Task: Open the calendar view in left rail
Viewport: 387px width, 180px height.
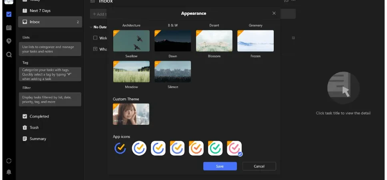Action: coord(9,28)
